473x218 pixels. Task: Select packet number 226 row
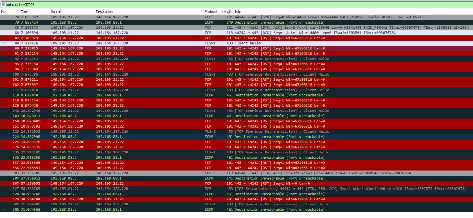(236, 147)
